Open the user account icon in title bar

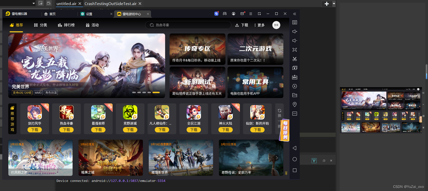click(x=234, y=14)
